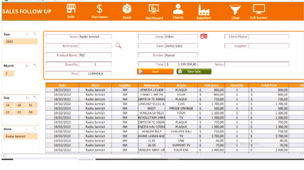Image resolution: width=304 pixels, height=170 pixels.
Task: Click the Total Price column header
Action: 269,85
